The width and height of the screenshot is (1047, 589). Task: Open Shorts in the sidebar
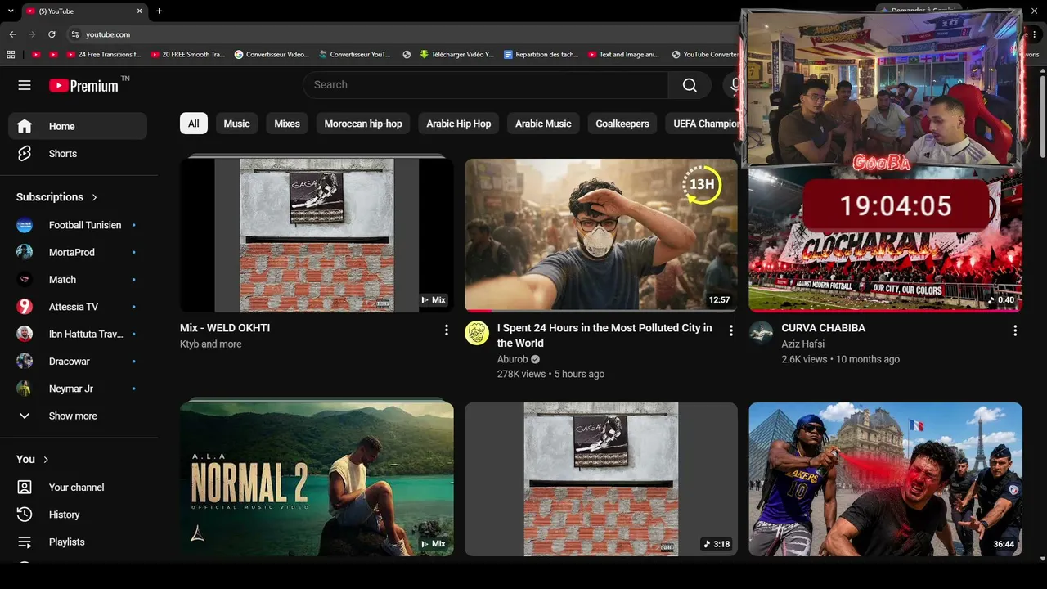[x=78, y=154]
